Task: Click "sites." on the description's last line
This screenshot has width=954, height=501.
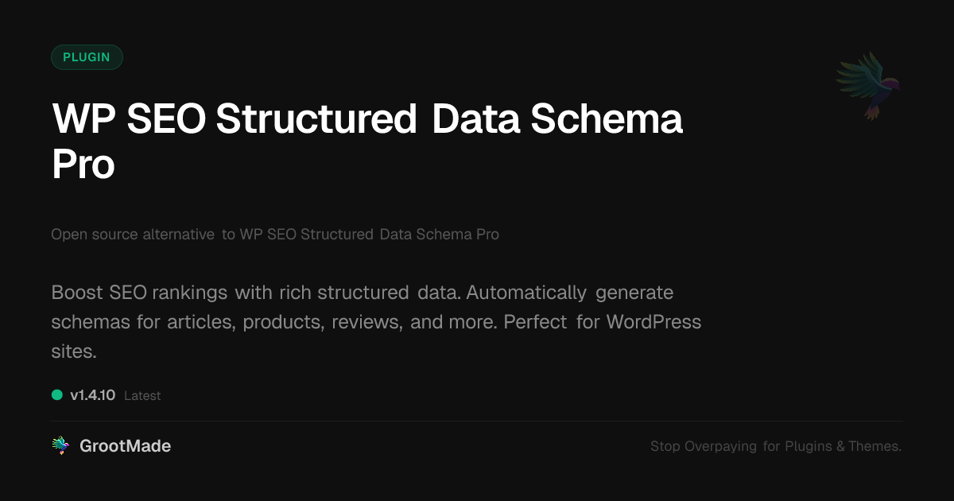Action: coord(74,351)
